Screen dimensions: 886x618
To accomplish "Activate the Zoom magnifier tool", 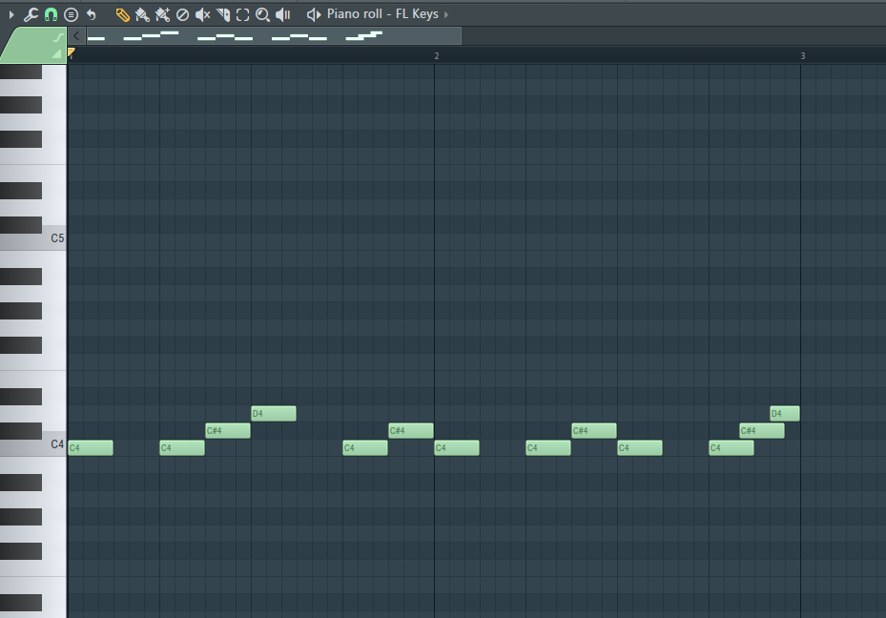I will 263,14.
